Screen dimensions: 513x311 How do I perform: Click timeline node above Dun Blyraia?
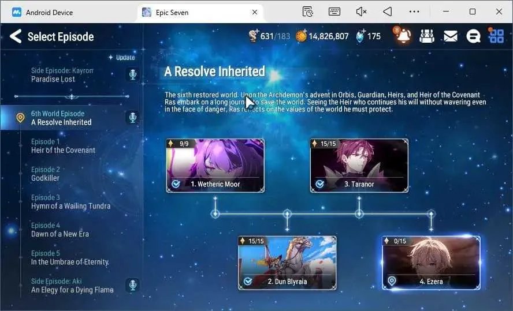287,214
